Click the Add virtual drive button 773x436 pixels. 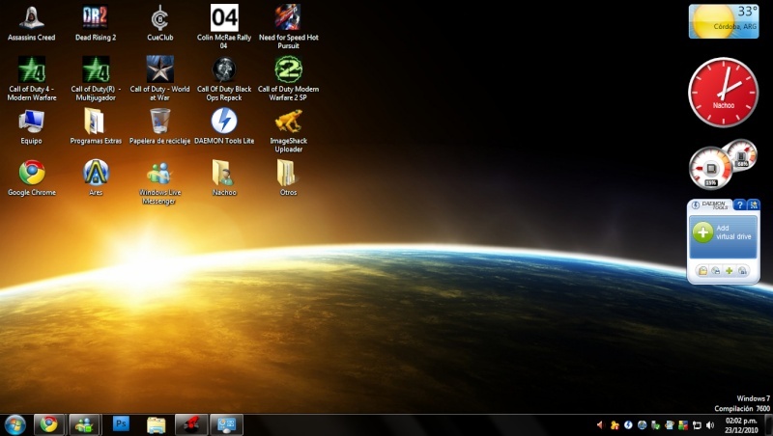[x=723, y=237]
